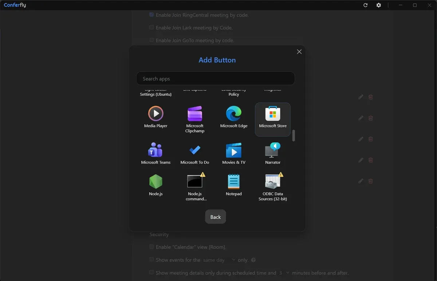This screenshot has height=281, width=437.
Task: Click the app list scrollbar thumb
Action: (x=294, y=135)
